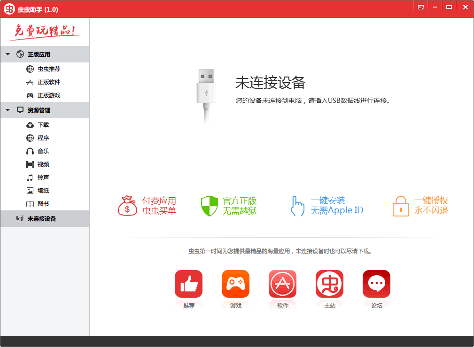Screen dimensions: 474x347
Task: Click the USB cable image
Action: [206, 96]
